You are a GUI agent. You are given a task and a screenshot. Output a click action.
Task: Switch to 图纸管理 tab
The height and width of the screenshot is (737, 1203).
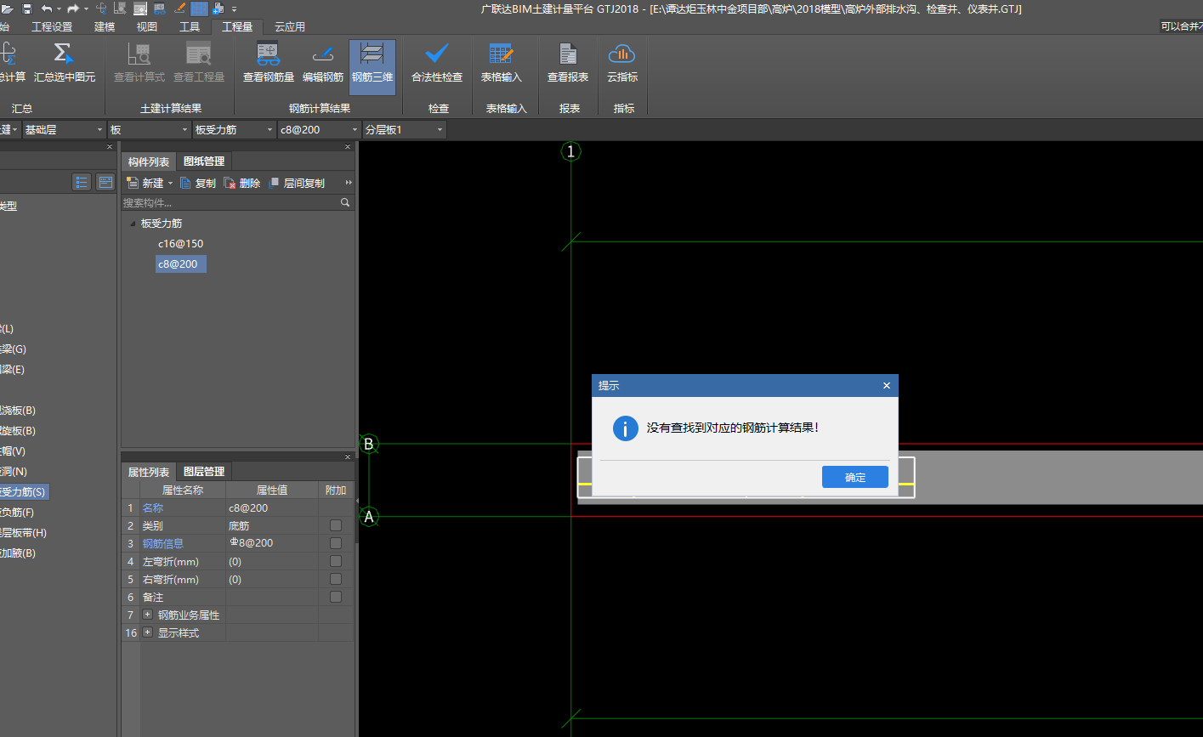click(204, 162)
